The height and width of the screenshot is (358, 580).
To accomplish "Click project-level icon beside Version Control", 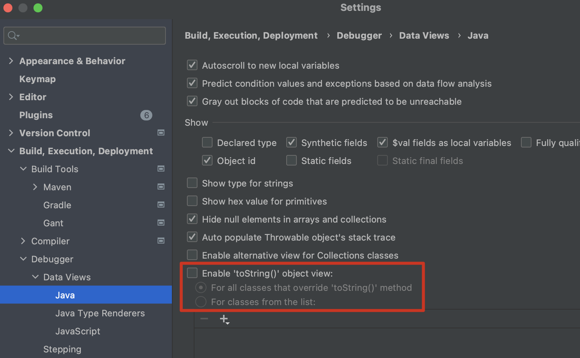I will pyautogui.click(x=161, y=132).
